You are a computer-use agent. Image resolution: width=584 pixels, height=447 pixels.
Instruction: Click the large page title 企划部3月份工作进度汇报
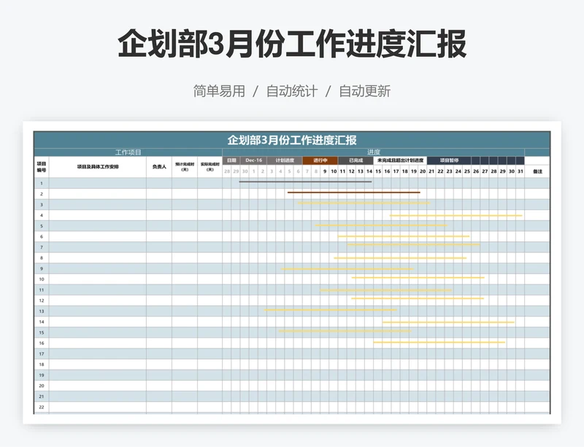pos(292,44)
